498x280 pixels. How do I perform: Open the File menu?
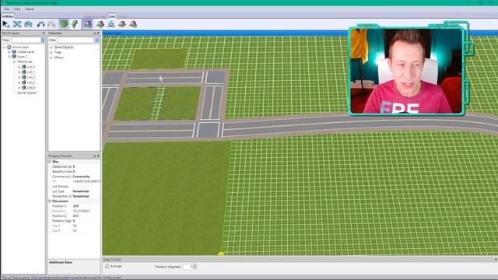click(x=7, y=9)
